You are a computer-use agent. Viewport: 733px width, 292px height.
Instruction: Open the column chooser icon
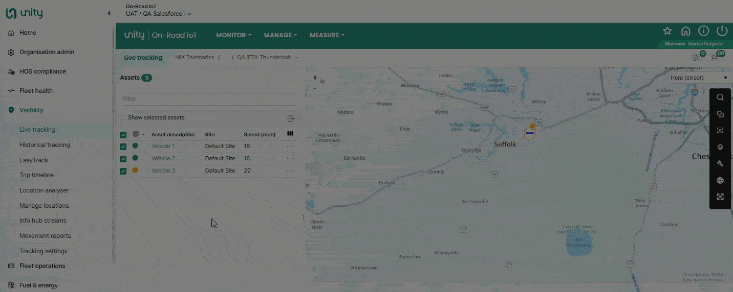click(290, 134)
